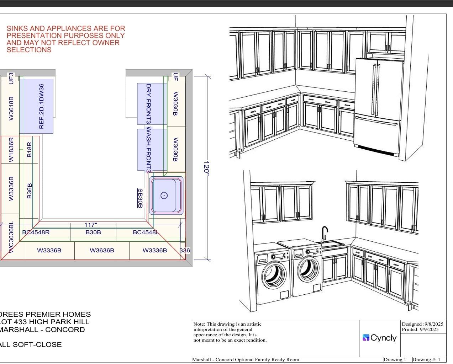Click the 117" horizontal dimension label

coord(90,225)
